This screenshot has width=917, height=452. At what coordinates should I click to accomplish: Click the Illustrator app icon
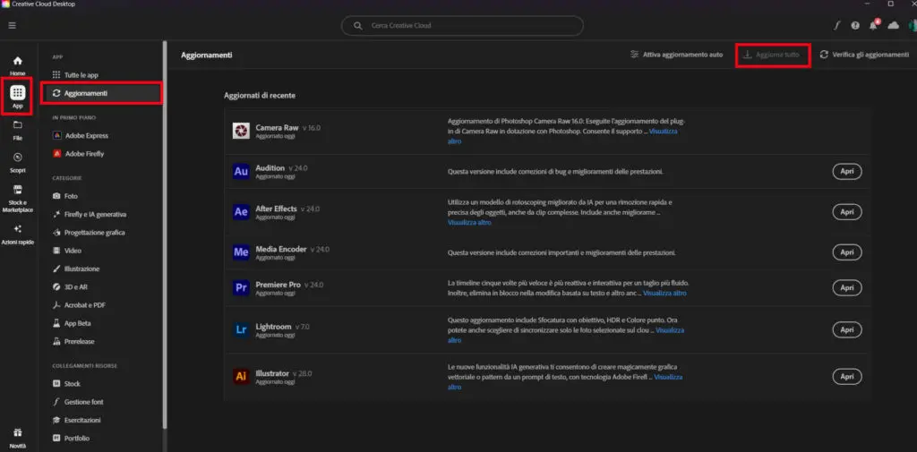[x=241, y=377]
